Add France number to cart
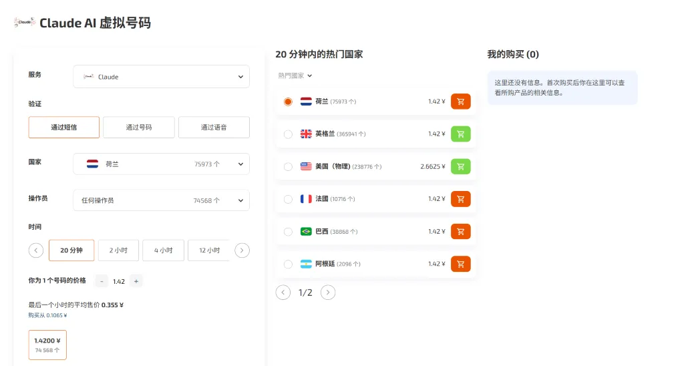684x366 pixels. pyautogui.click(x=461, y=199)
